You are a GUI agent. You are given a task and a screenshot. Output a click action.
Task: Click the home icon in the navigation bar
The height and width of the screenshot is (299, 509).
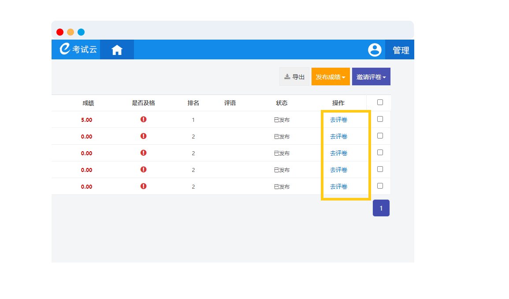pos(117,50)
